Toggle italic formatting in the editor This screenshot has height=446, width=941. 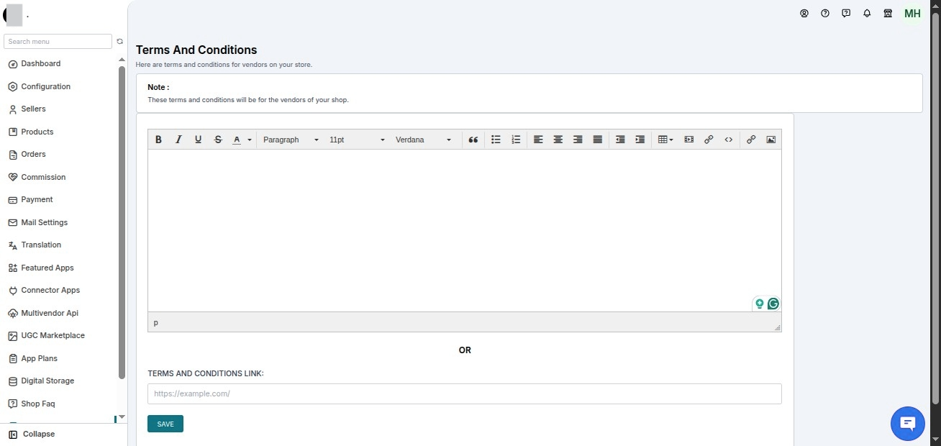tap(178, 140)
